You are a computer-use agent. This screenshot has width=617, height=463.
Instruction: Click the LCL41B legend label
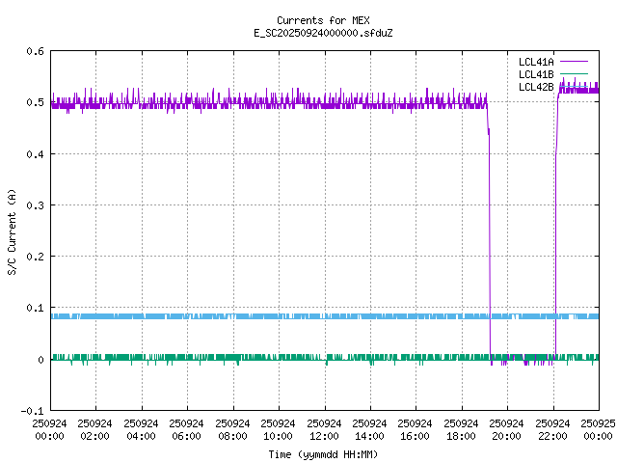click(x=535, y=74)
